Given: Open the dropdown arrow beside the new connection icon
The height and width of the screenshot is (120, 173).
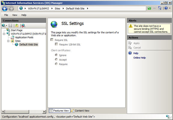Looking at the screenshot, I should point(6,26).
